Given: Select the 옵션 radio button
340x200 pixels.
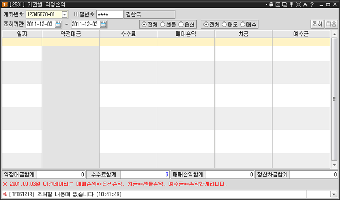Looking at the screenshot, I should point(181,25).
